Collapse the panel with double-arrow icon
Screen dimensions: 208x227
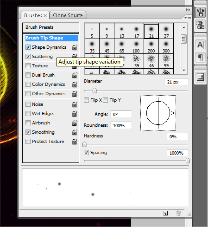point(188,10)
